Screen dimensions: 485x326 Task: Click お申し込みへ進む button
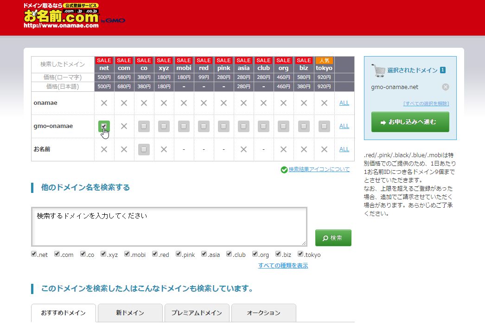(410, 122)
